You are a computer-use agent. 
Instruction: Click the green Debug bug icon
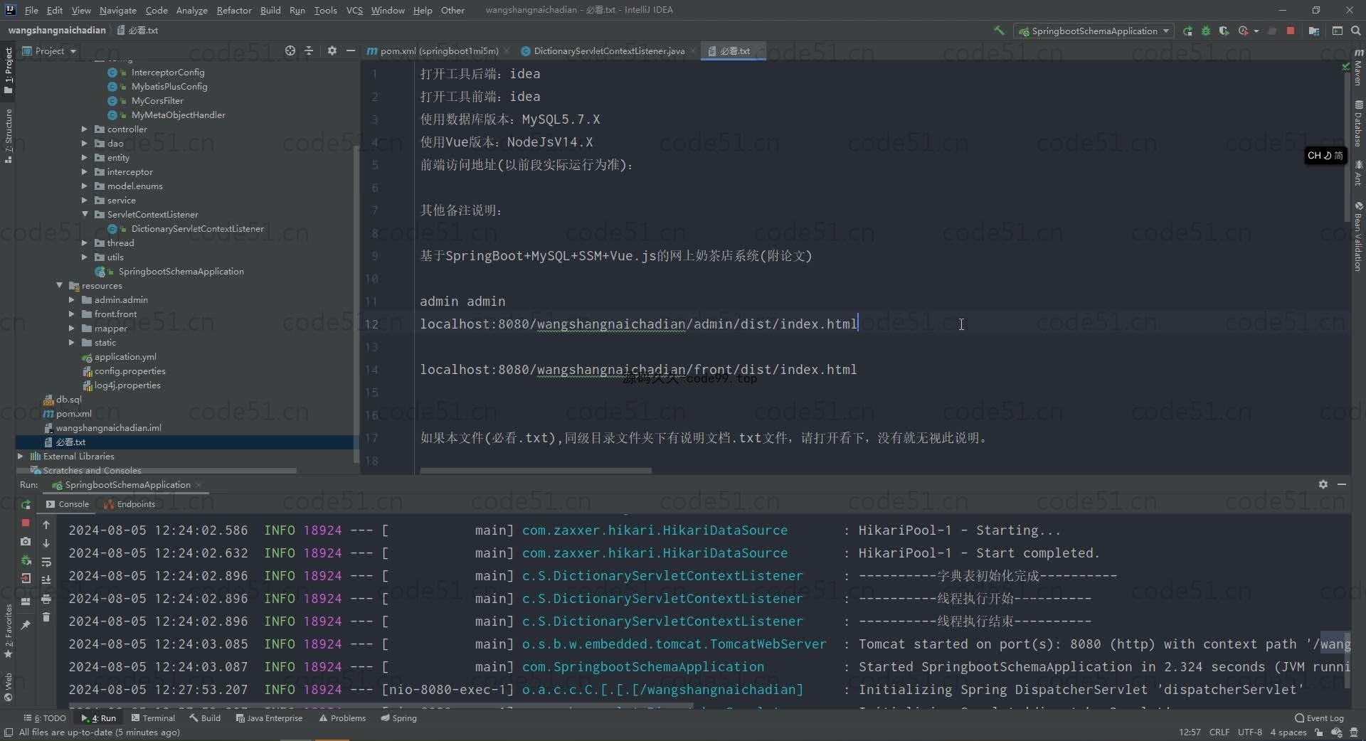(x=1205, y=31)
